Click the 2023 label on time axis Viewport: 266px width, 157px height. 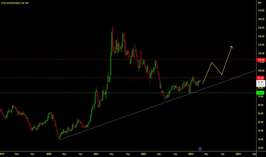(191, 154)
